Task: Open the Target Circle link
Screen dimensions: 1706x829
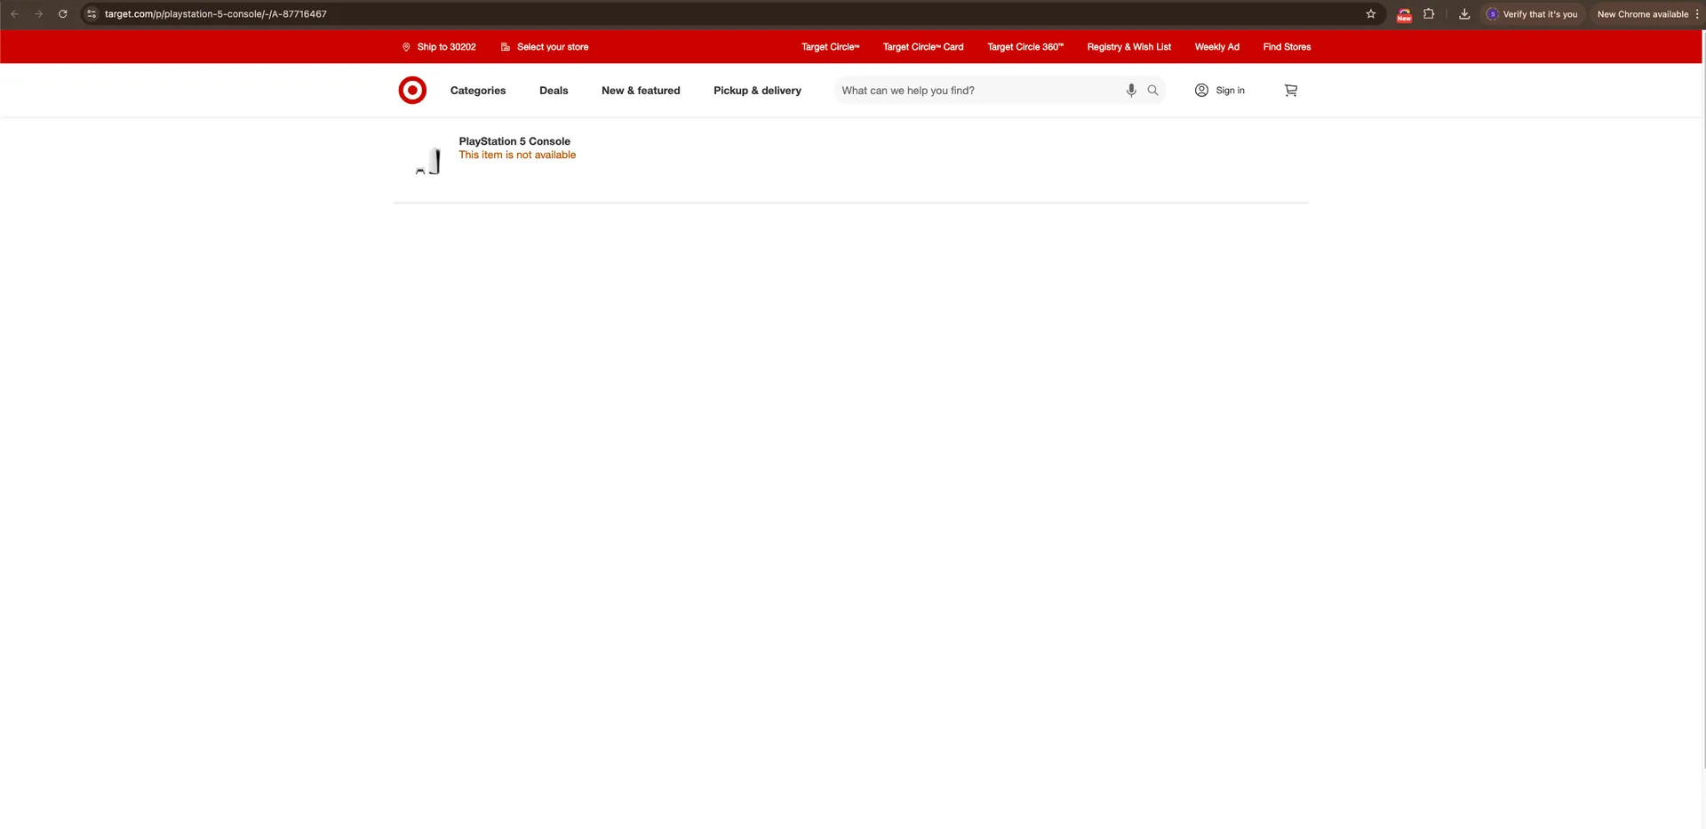Action: point(830,47)
